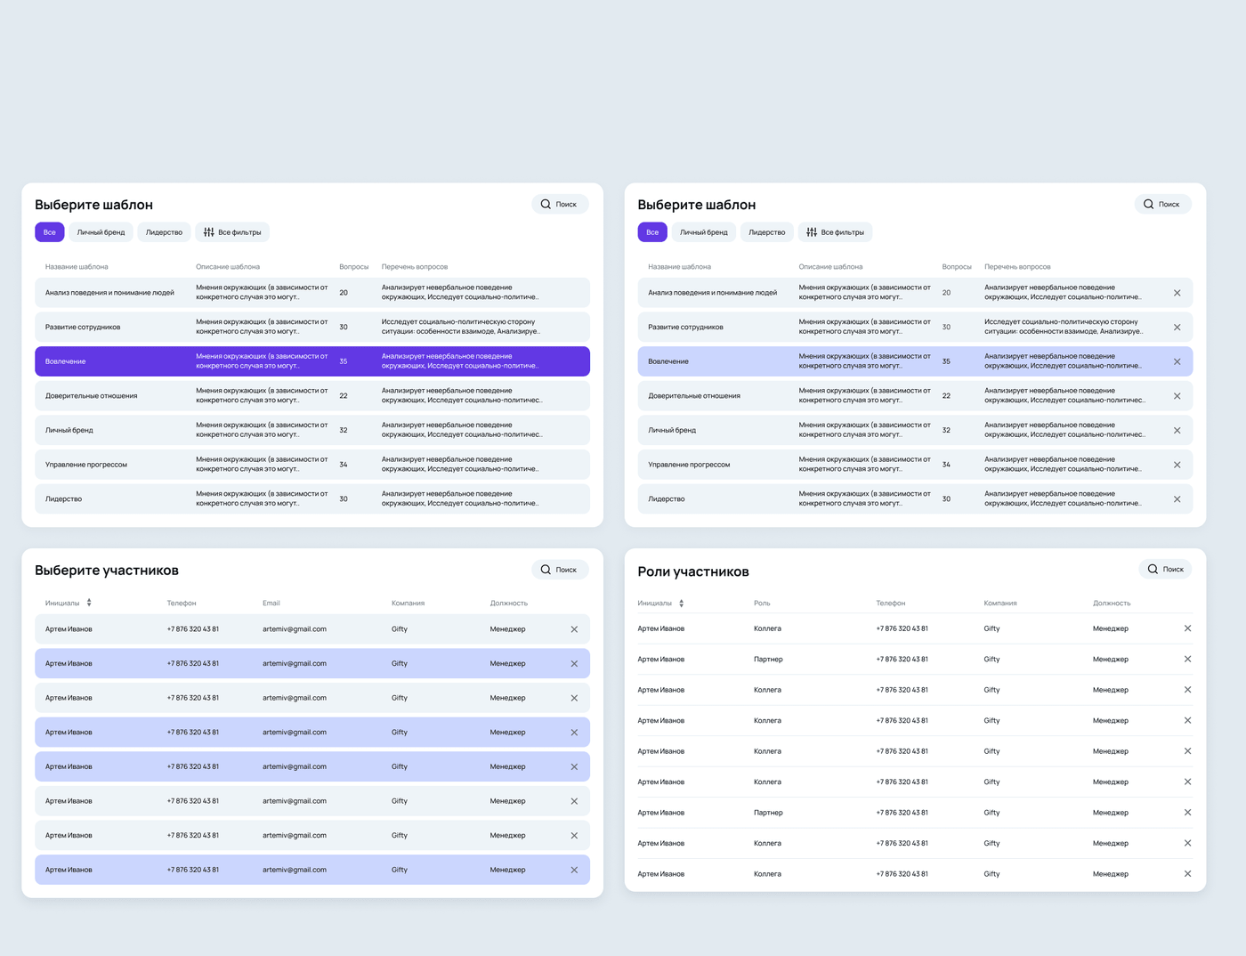Select Личный бренд tab in template panel with crosses
Viewport: 1246px width, 956px height.
pyautogui.click(x=704, y=232)
